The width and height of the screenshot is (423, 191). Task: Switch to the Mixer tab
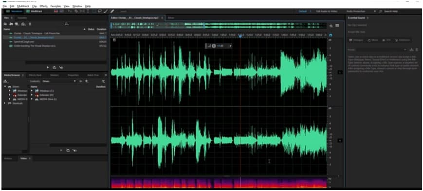[171, 18]
